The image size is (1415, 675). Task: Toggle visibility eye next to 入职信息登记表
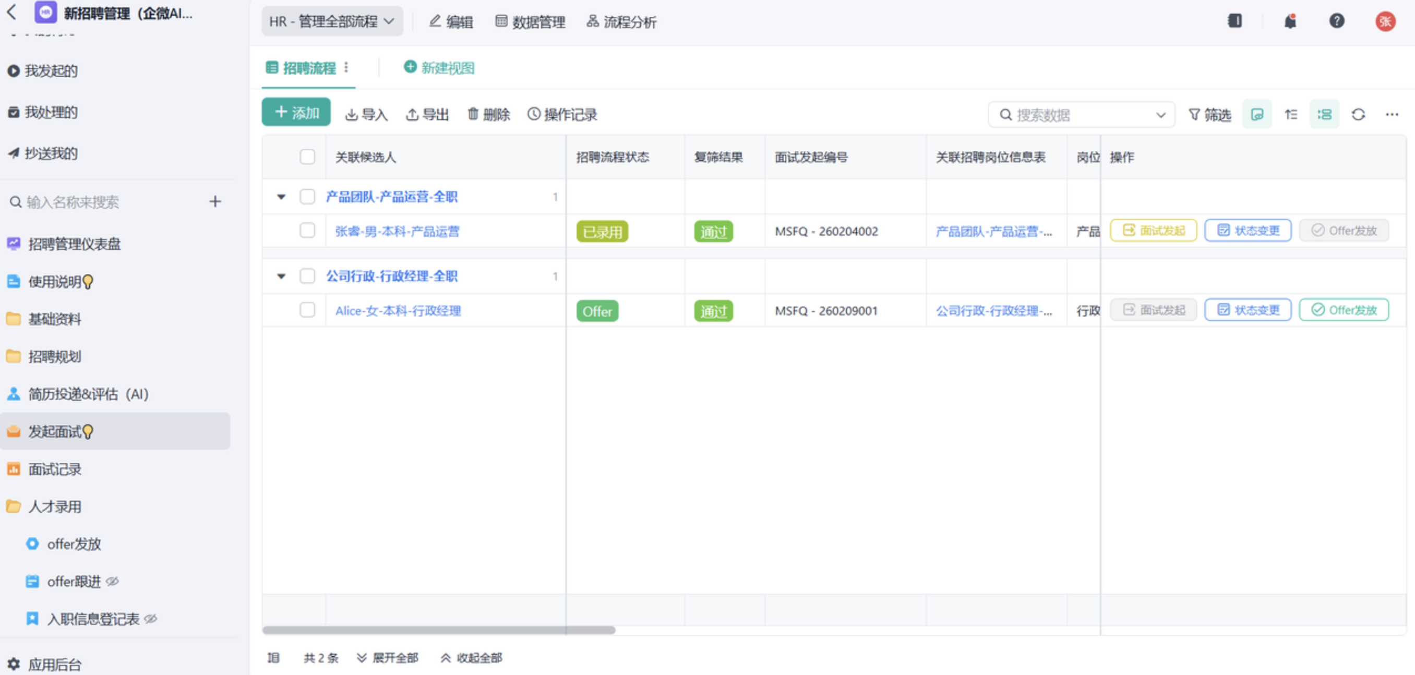[x=150, y=619]
